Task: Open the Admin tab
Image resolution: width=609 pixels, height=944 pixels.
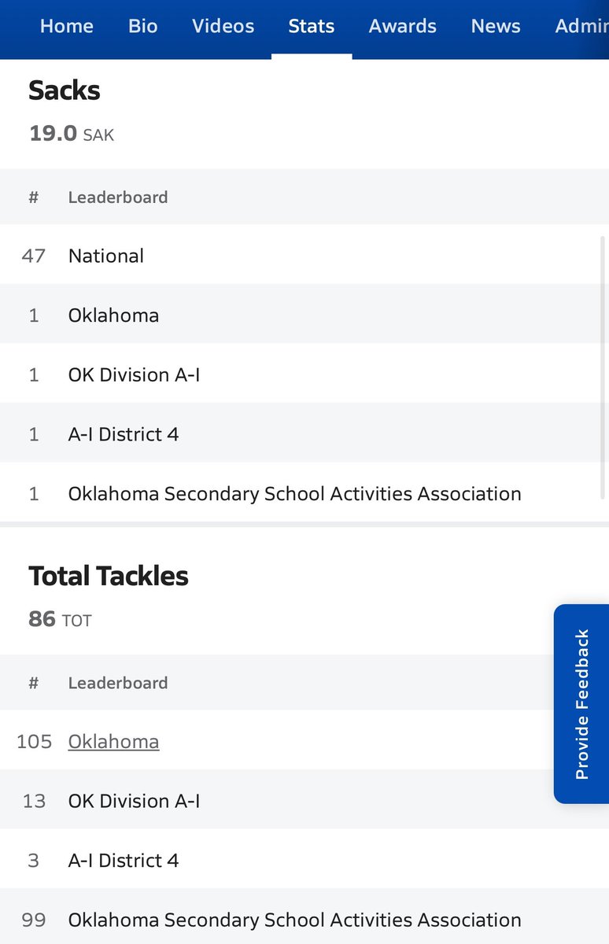Action: pos(581,26)
